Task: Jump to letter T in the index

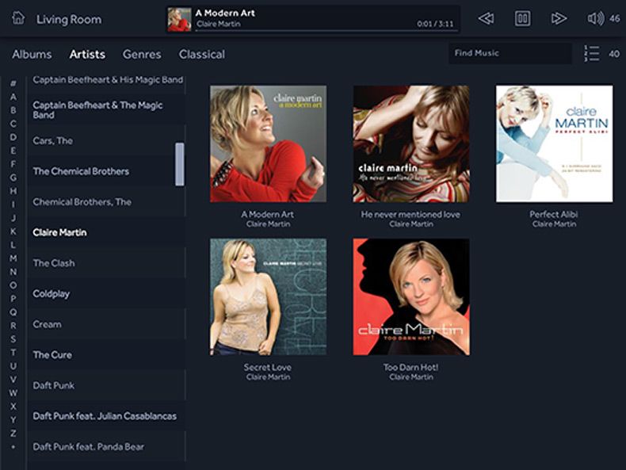Action: click(13, 352)
